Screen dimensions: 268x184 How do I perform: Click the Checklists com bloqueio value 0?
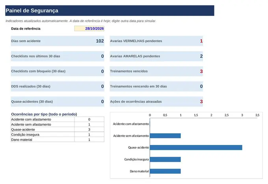[x=102, y=71]
